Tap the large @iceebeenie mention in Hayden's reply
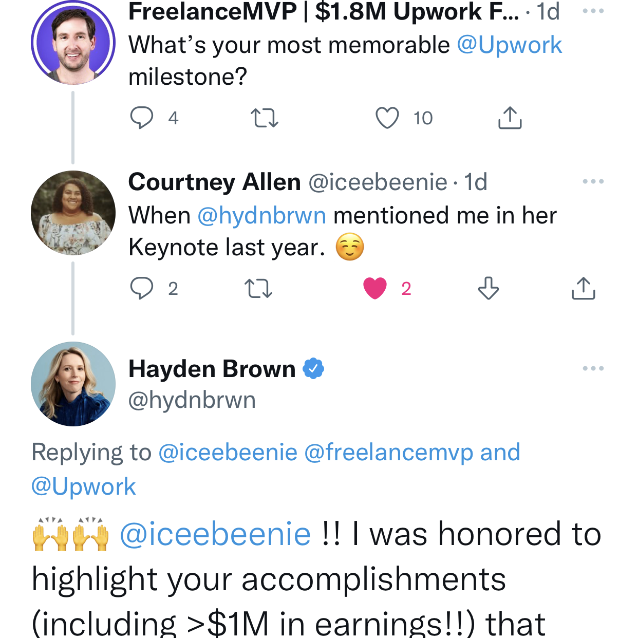Viewport: 638px width, 638px height. (215, 534)
